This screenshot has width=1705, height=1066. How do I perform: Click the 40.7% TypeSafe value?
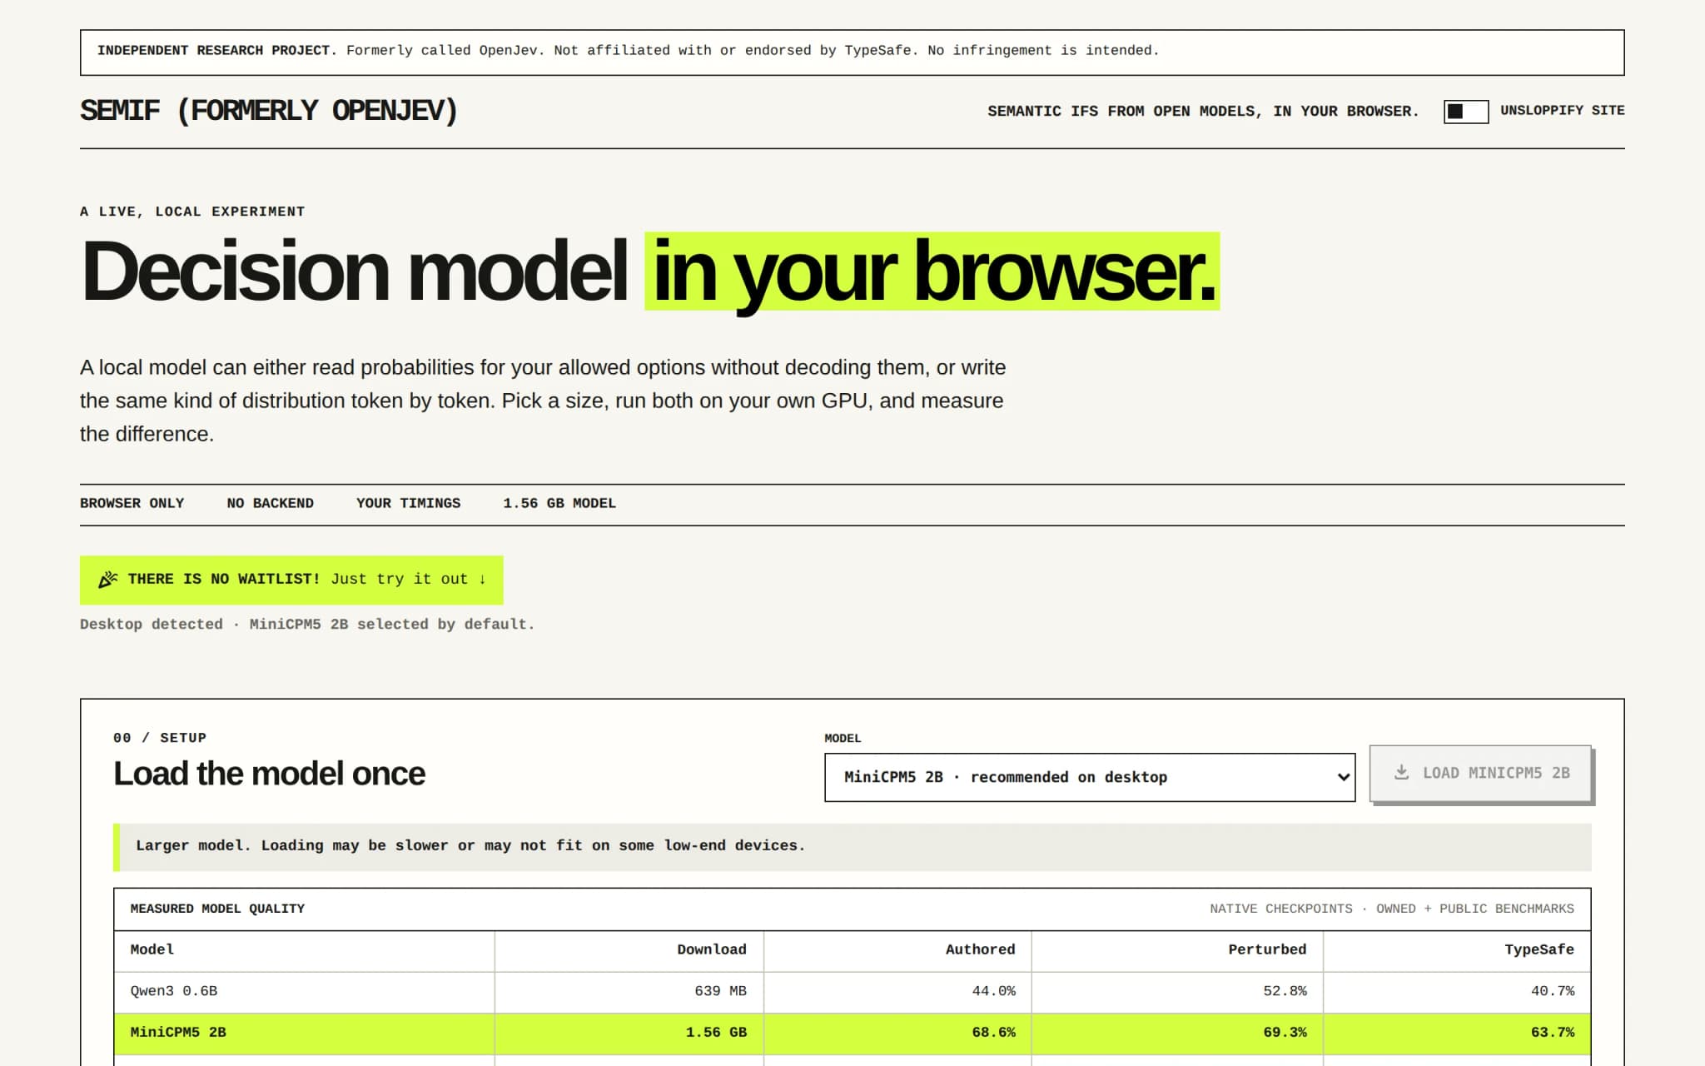pos(1553,991)
